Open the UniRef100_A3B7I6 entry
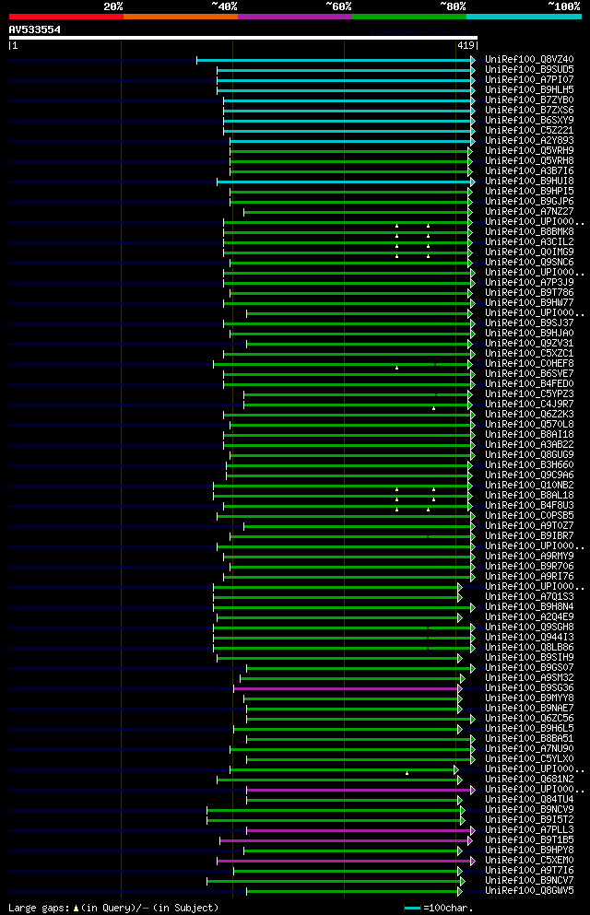The image size is (590, 915). coord(529,171)
